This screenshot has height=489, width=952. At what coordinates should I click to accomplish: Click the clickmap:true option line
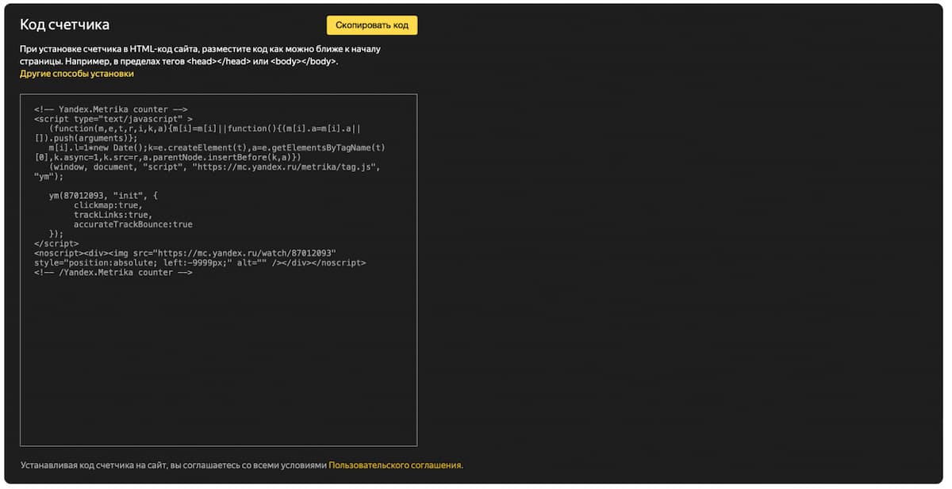pyautogui.click(x=108, y=205)
